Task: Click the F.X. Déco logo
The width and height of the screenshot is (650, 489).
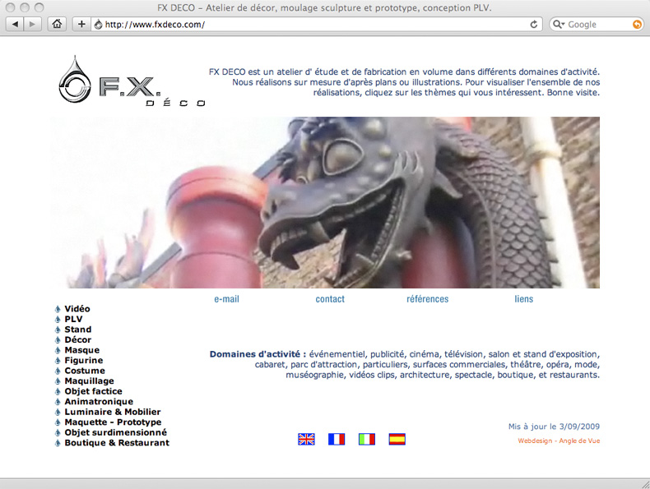Action: pyautogui.click(x=132, y=82)
